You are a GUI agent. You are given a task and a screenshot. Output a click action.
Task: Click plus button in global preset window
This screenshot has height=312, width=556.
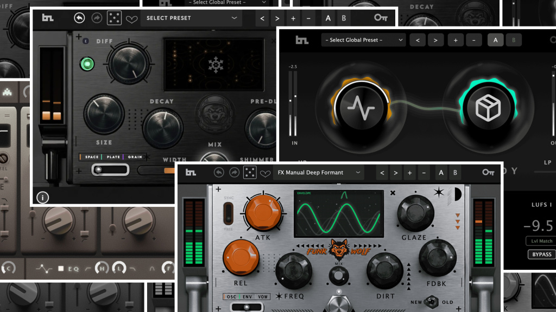tap(456, 40)
